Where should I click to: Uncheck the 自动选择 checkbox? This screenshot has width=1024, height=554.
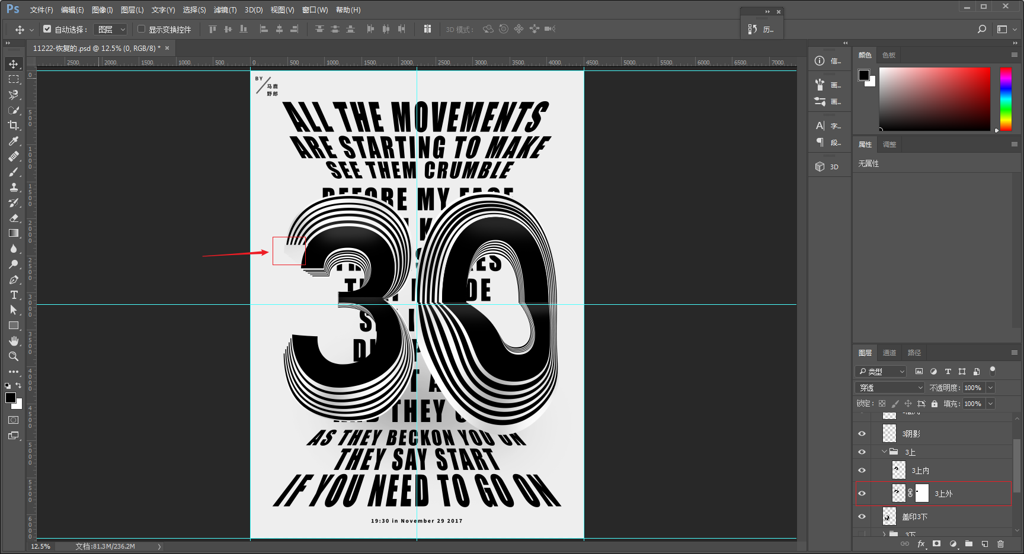tap(47, 28)
